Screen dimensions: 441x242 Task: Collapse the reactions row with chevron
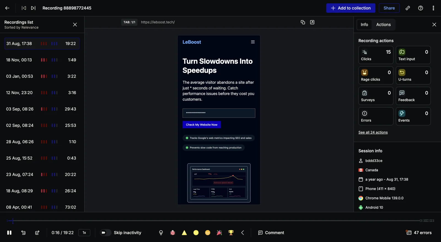243,233
